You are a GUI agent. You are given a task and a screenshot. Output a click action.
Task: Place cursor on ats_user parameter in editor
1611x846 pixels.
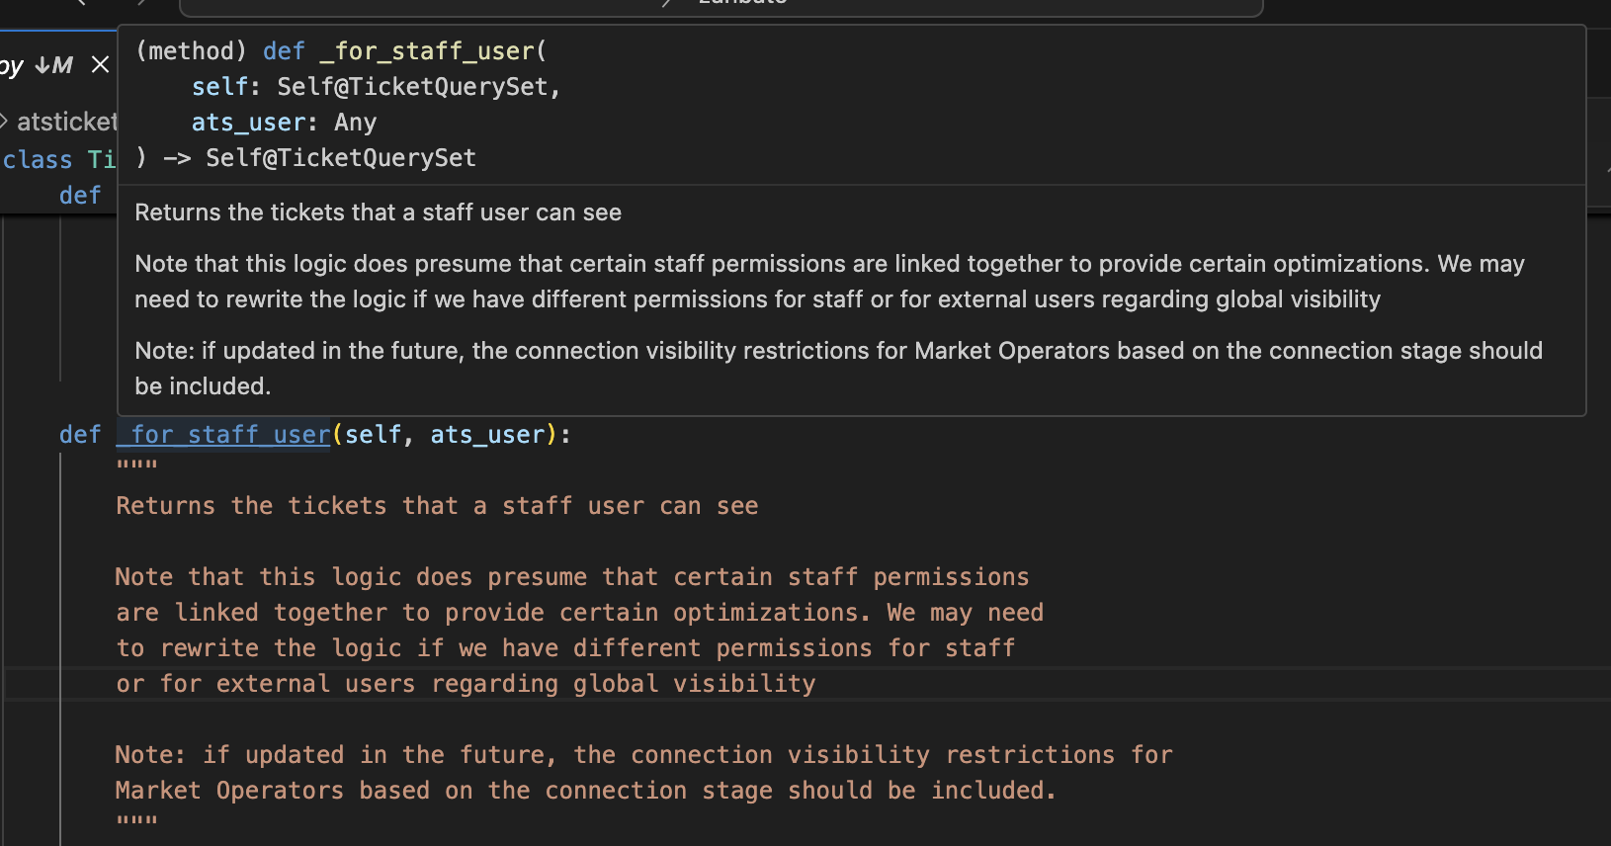click(x=487, y=435)
